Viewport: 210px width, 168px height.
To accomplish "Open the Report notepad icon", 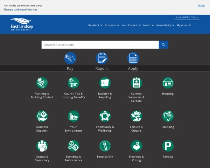I will (x=101, y=58).
